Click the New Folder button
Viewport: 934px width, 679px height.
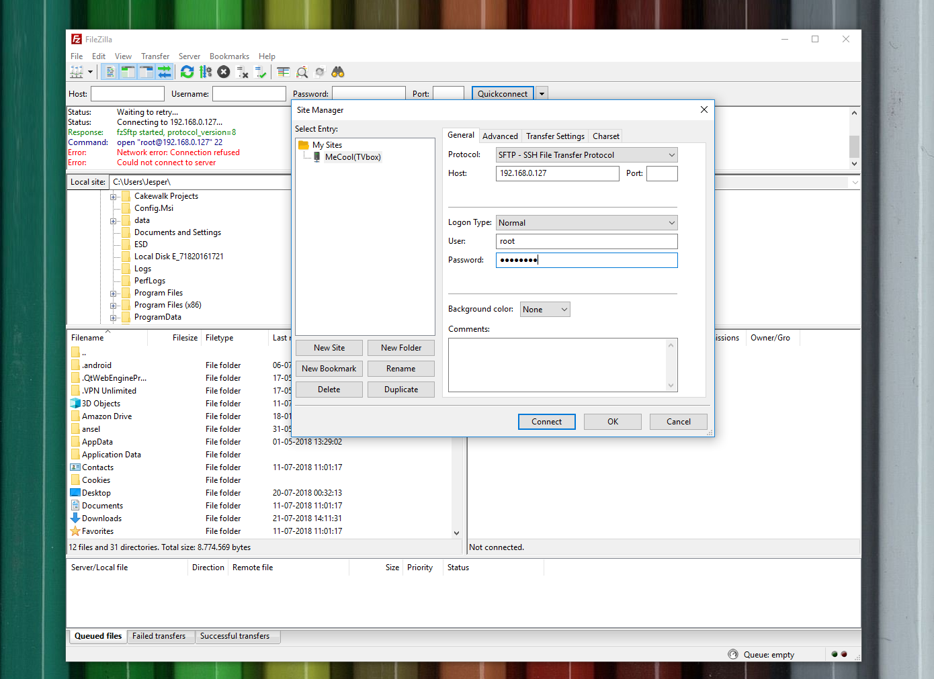401,348
